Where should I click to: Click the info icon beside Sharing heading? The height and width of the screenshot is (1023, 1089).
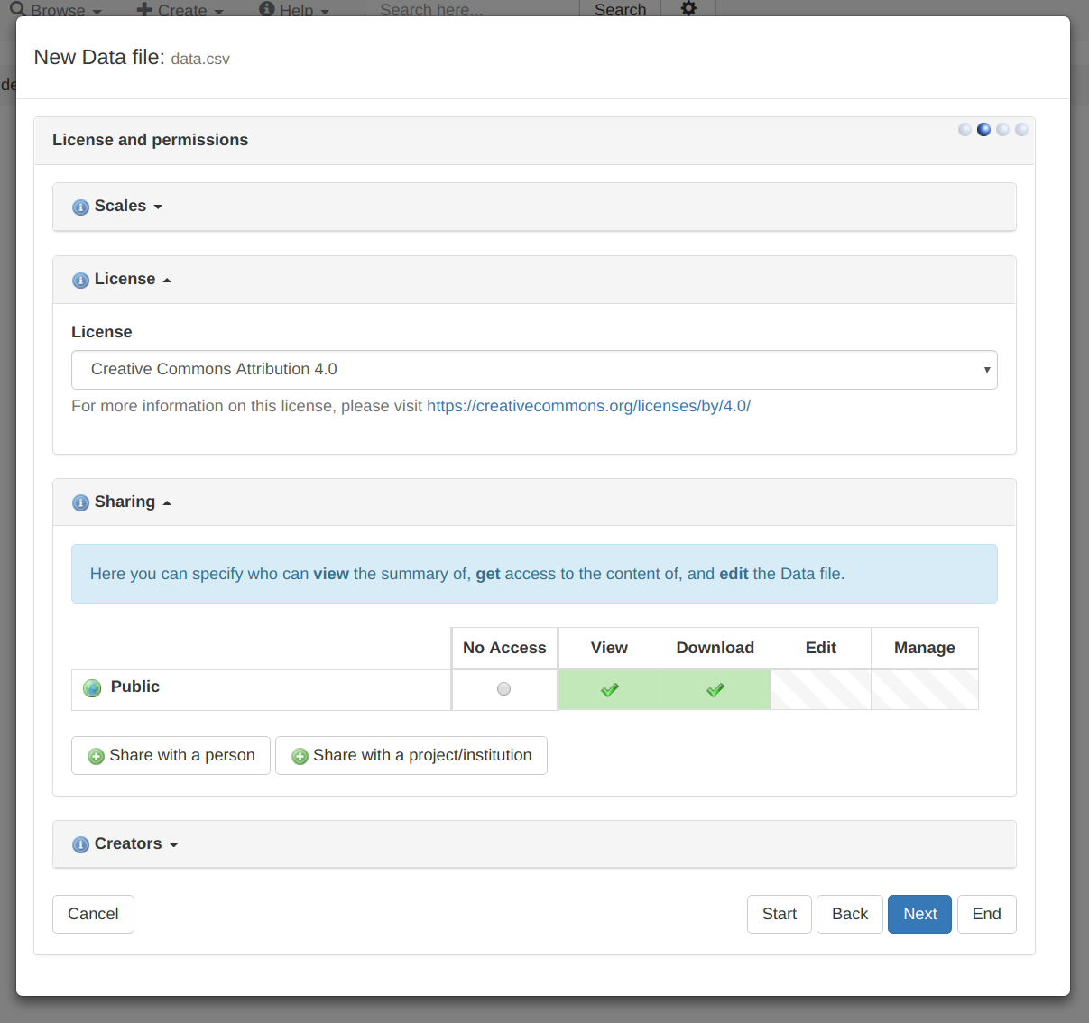tap(80, 502)
